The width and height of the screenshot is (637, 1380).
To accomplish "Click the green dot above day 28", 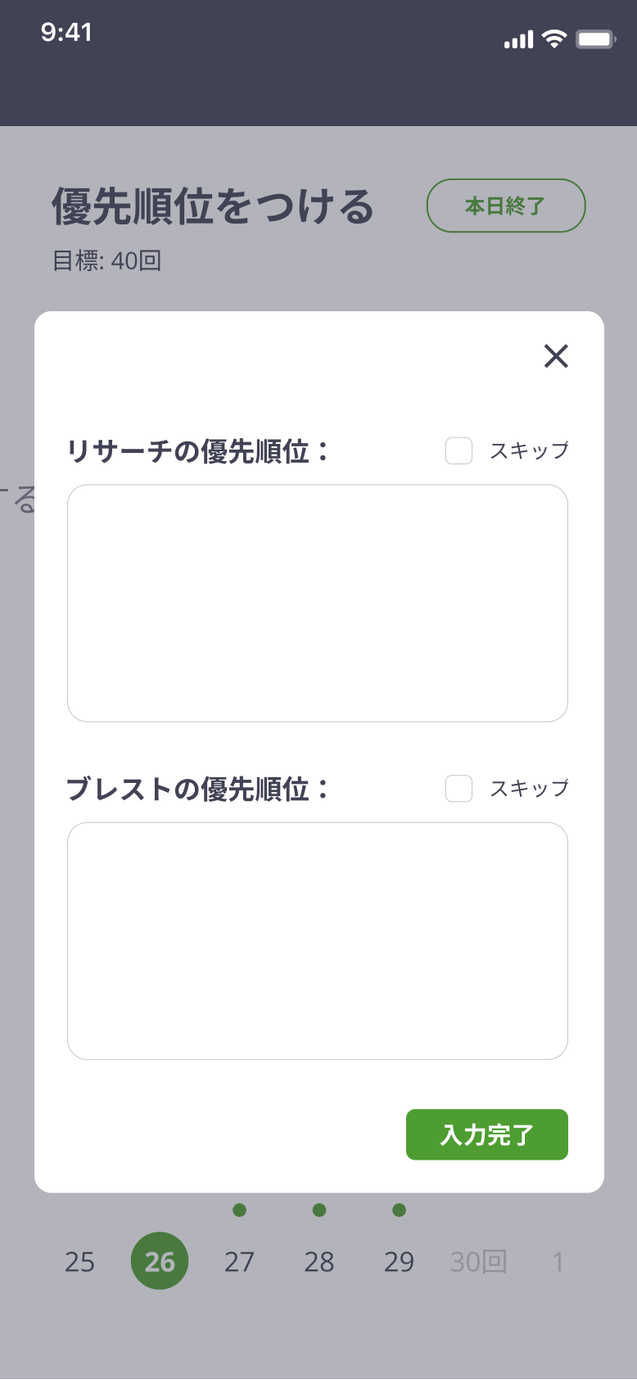I will pyautogui.click(x=319, y=1210).
